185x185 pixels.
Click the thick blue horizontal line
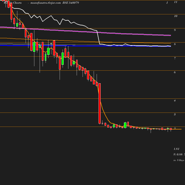pos(85,46)
